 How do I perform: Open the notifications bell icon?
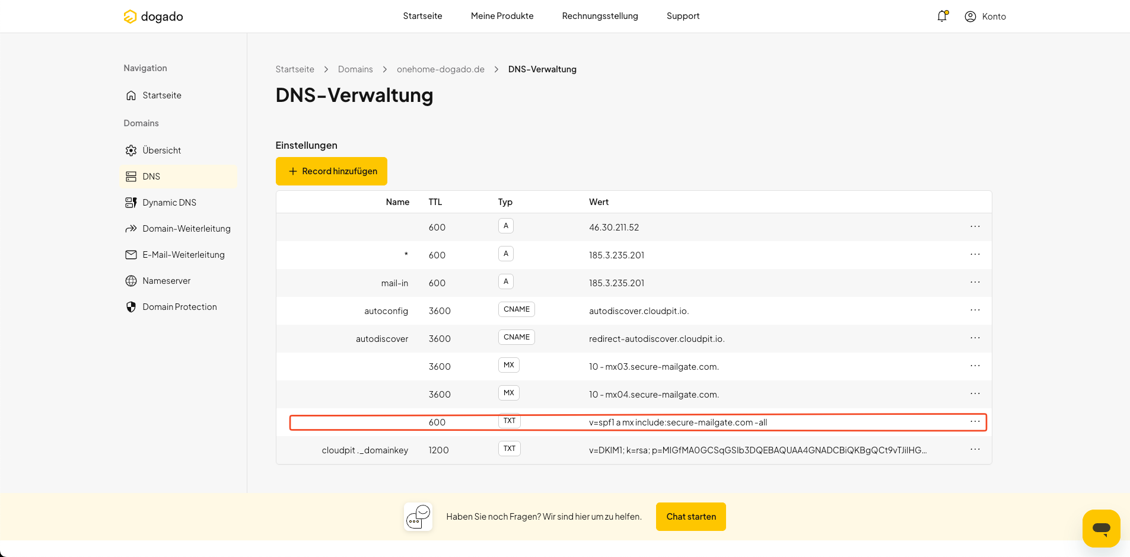coord(942,16)
